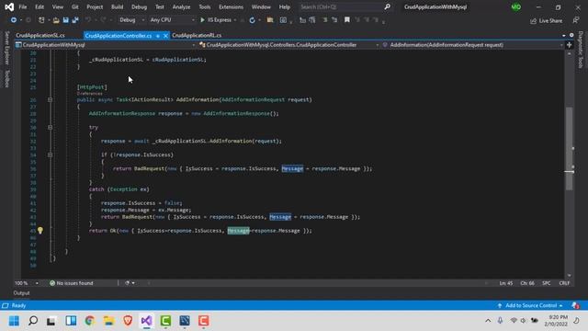This screenshot has height=331, width=588.
Task: Close the CrudApplicationController.cs tab
Action: (x=165, y=36)
